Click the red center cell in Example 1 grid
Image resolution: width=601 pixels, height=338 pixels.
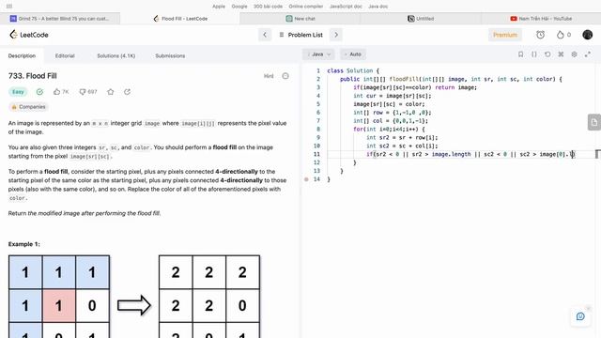tap(58, 305)
